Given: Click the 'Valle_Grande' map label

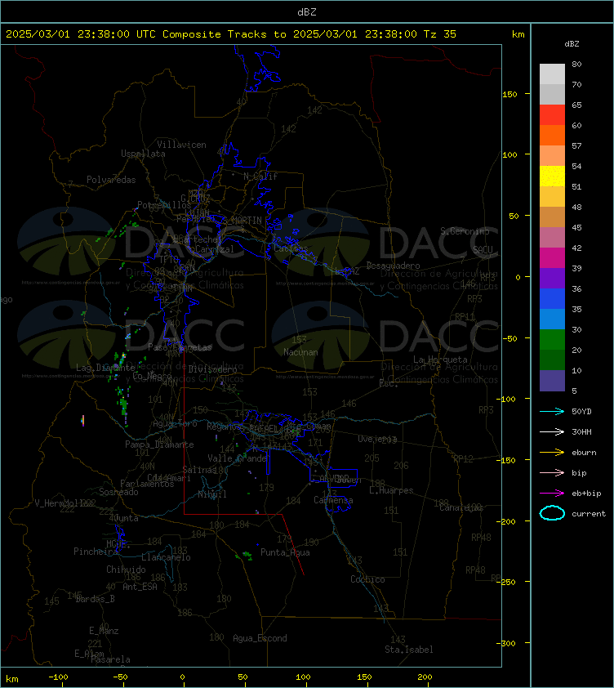Looking at the screenshot, I should 238,458.
